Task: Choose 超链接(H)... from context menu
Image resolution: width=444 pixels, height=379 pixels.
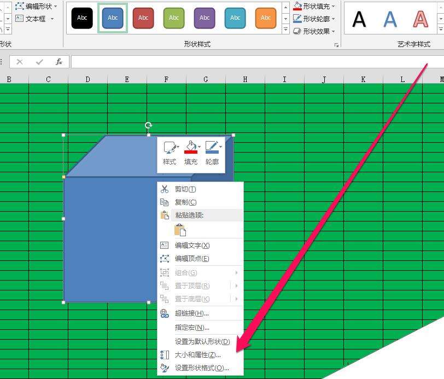Action: pyautogui.click(x=200, y=313)
